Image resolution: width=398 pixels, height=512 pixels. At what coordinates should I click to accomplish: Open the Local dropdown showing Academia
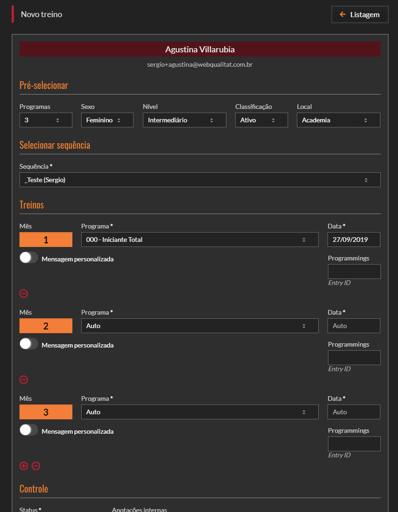(x=338, y=120)
